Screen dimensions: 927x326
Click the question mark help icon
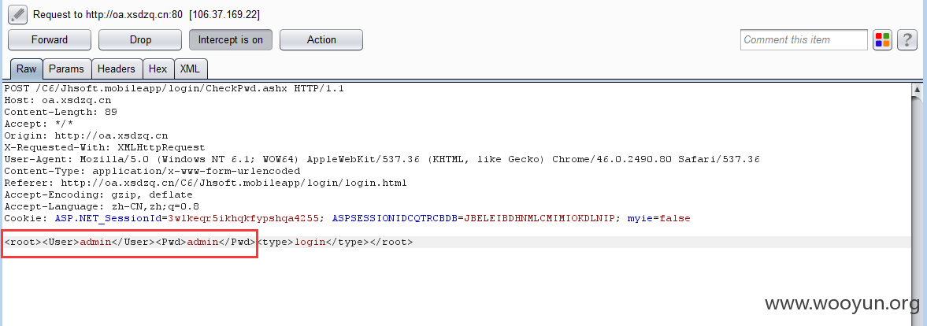(907, 40)
